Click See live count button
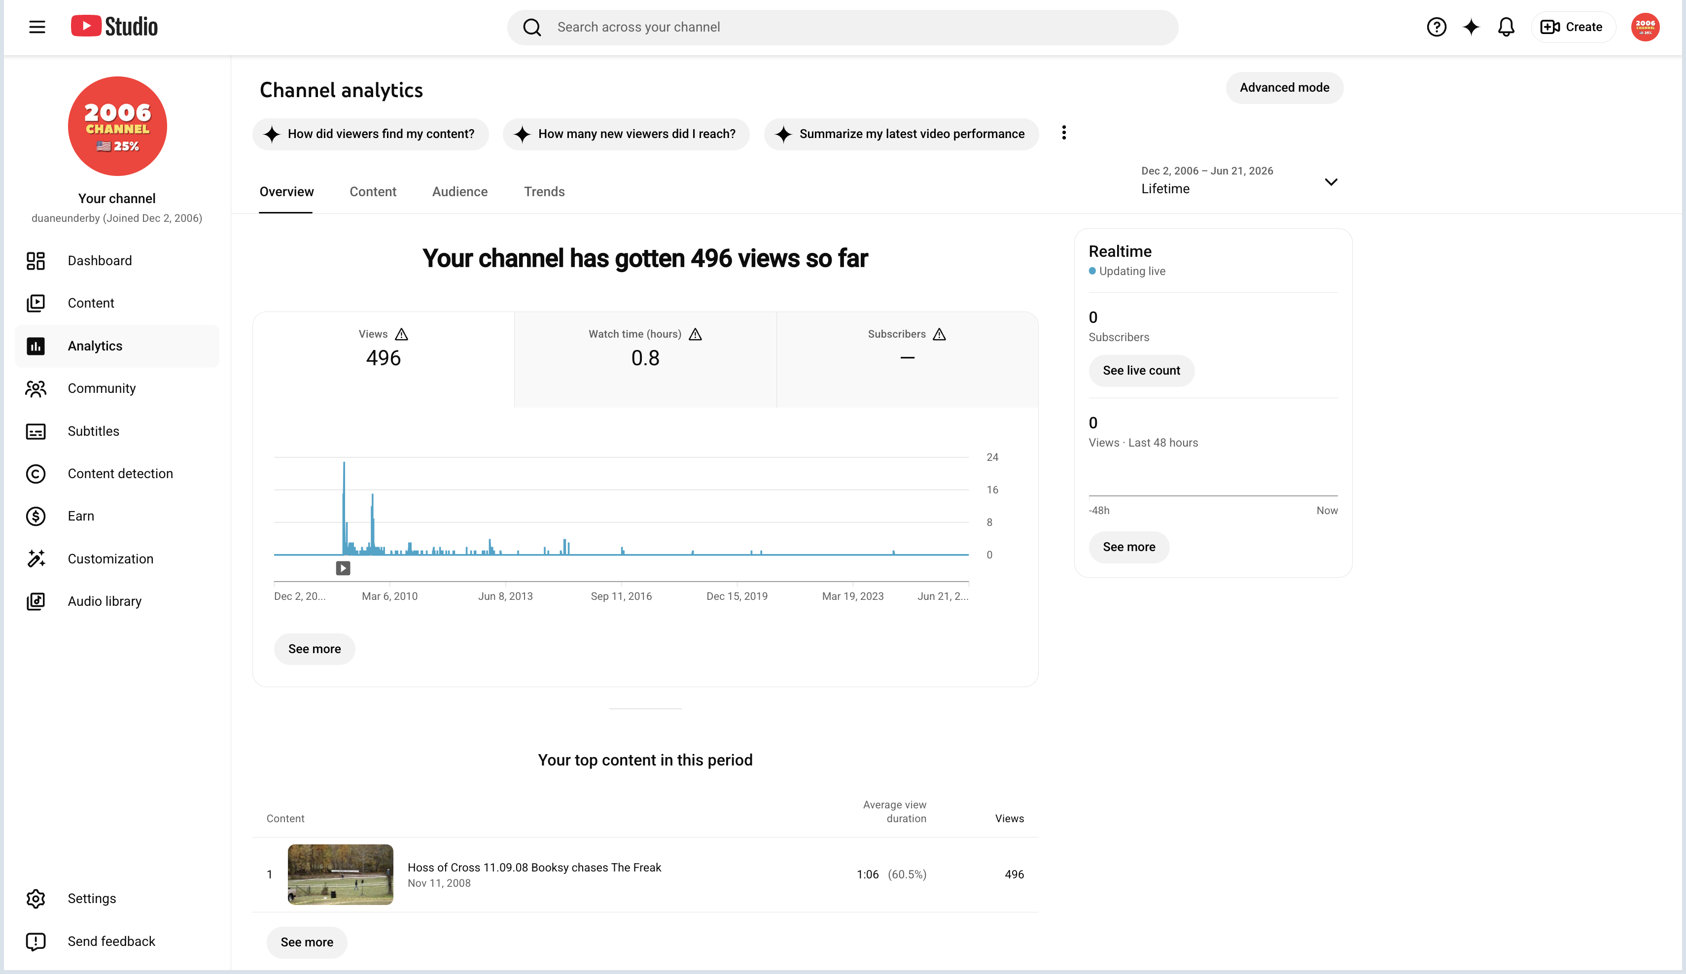The width and height of the screenshot is (1686, 974). click(x=1141, y=371)
